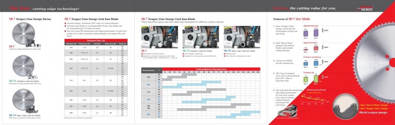The image size is (395, 125).
Task: Click the red Against friction SR-7 cylinder
Action: 316,48
